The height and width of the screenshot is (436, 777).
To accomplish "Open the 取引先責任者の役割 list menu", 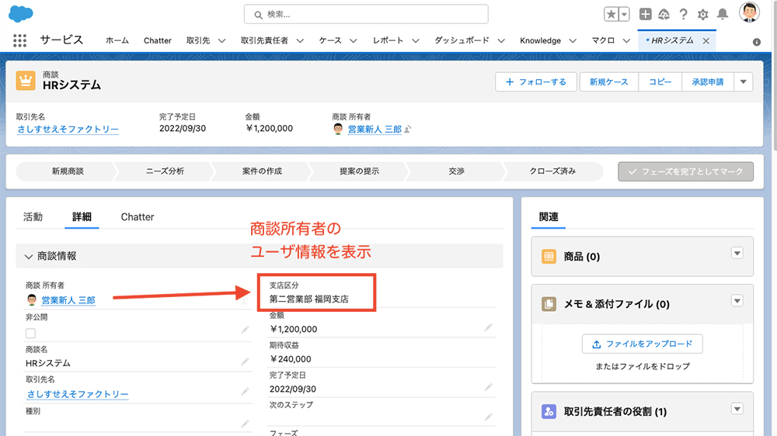I will click(737, 409).
